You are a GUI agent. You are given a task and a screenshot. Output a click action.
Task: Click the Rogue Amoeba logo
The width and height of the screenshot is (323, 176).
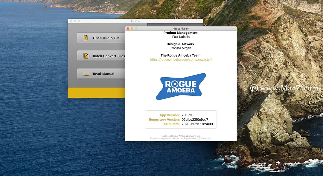(181, 87)
